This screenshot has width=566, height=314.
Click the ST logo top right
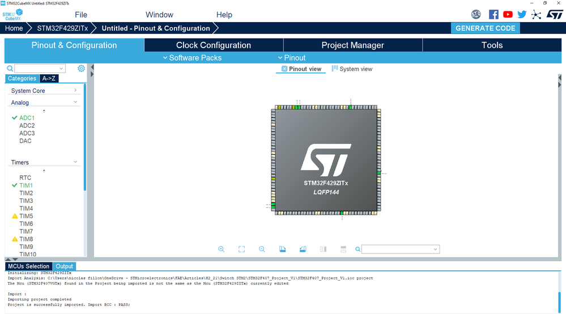point(555,14)
